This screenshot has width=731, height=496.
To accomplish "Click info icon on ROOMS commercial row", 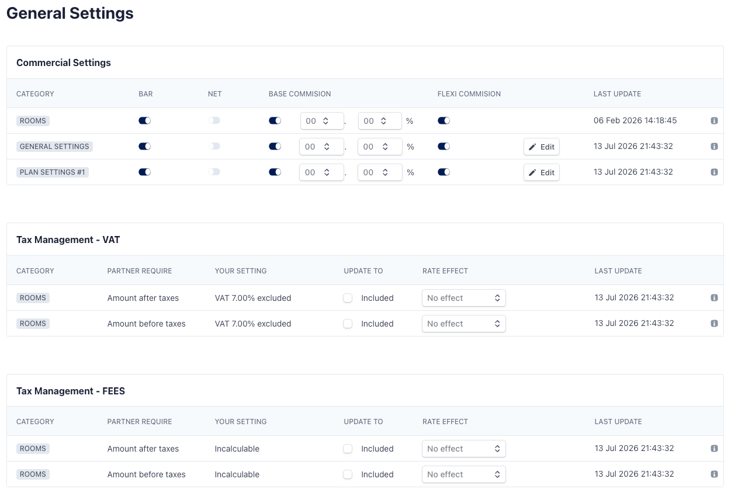I will point(714,121).
